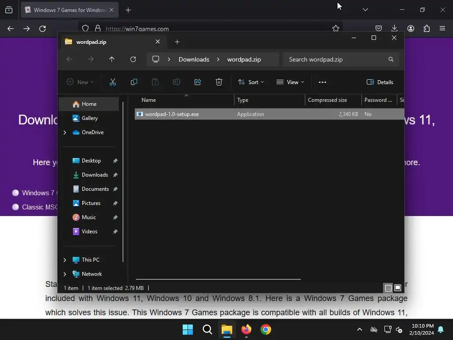This screenshot has height=340, width=453.
Task: Click the Cut scissors icon in Explorer toolbar
Action: click(113, 82)
